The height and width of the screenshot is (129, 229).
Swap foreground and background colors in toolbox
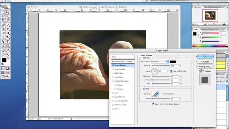tap(8, 58)
